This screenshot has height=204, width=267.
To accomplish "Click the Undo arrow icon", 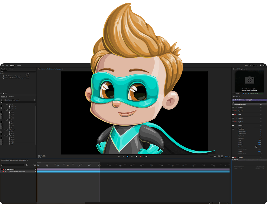I will coord(253,65).
